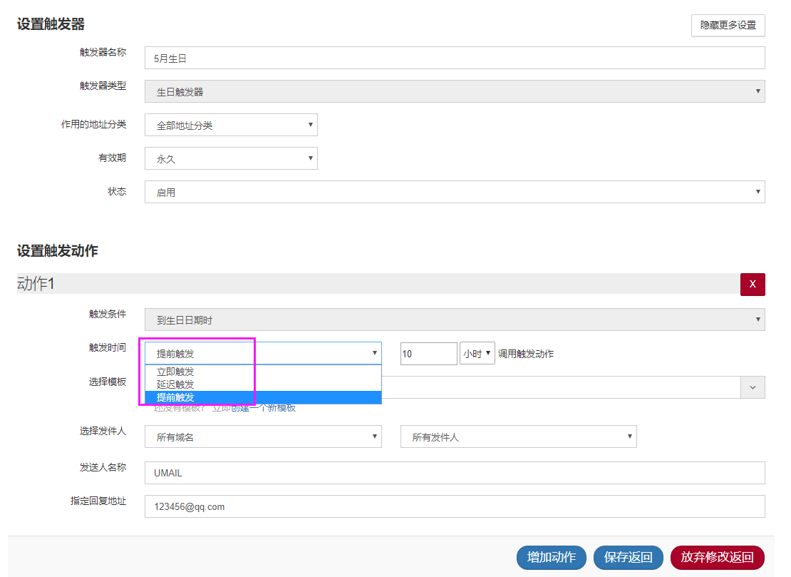Open the 触发器类型 dropdown
Screen dimensions: 791x577
(x=454, y=91)
